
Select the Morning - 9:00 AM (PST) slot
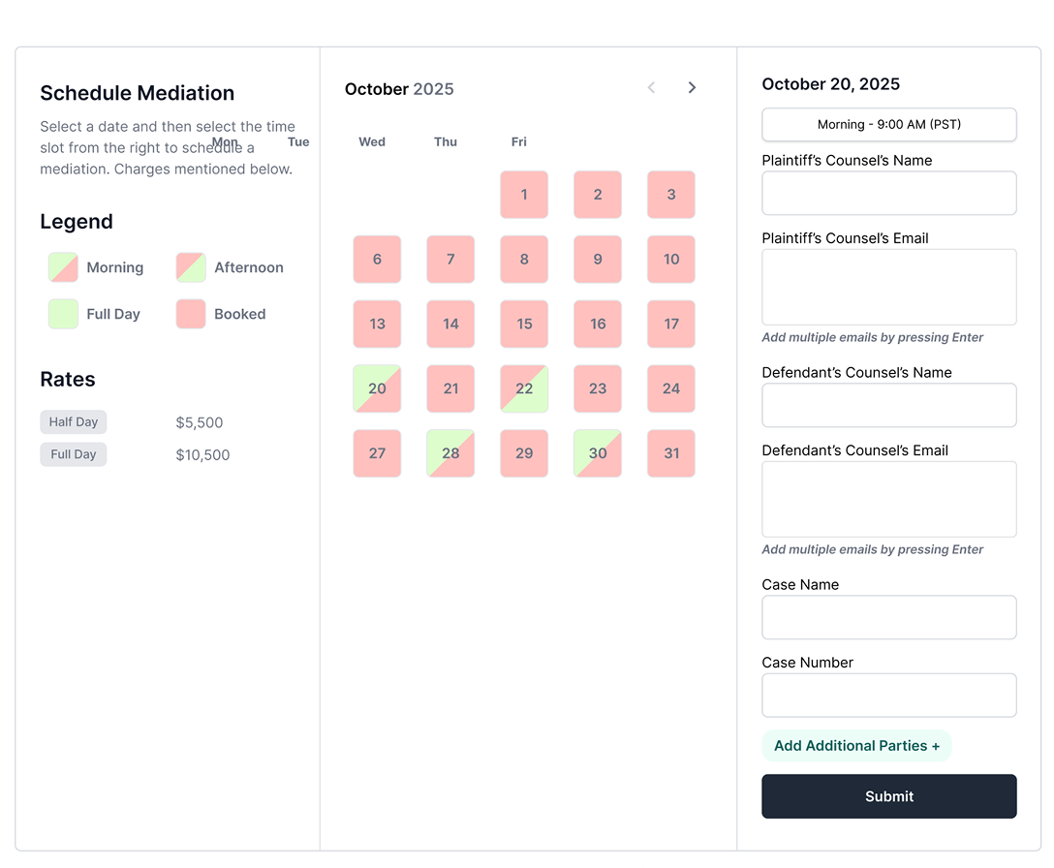pos(888,124)
